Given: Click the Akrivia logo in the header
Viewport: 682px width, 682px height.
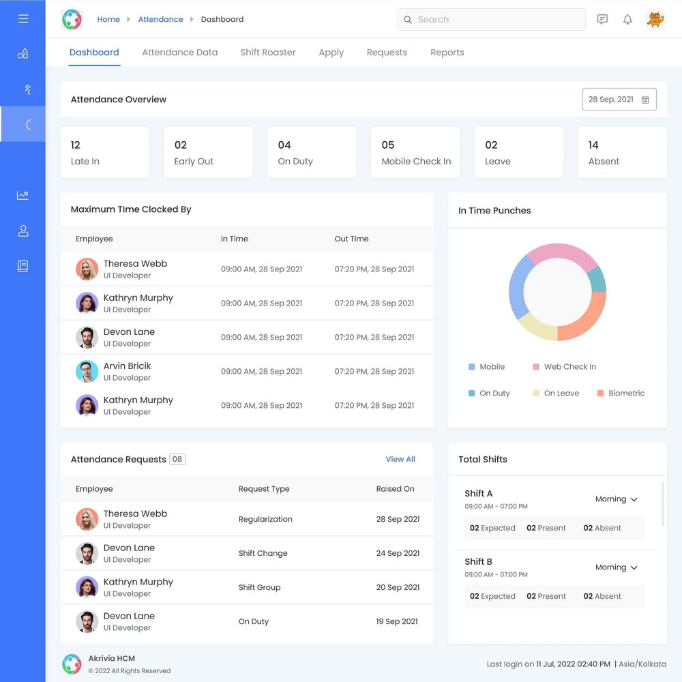Looking at the screenshot, I should [72, 19].
